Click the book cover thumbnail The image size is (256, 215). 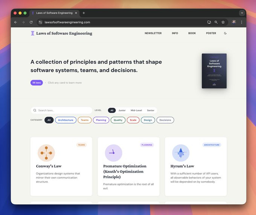(x=214, y=71)
